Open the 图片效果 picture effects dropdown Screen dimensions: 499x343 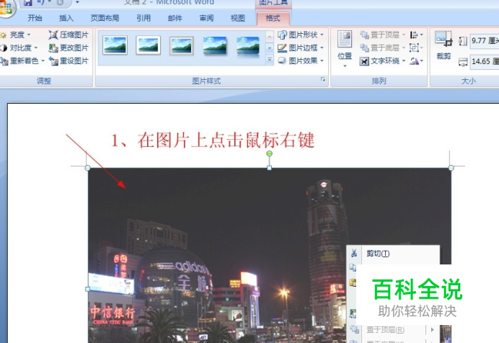click(x=301, y=61)
